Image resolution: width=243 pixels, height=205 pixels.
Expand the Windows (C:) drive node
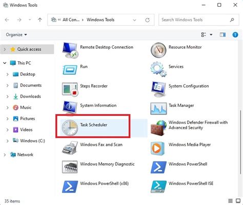[7, 141]
